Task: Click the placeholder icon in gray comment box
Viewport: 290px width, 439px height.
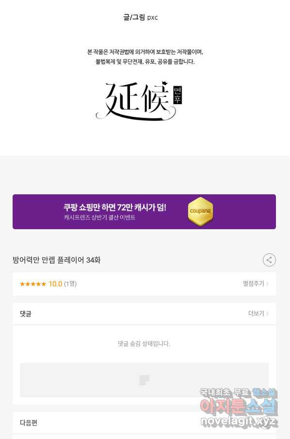Action: click(144, 380)
